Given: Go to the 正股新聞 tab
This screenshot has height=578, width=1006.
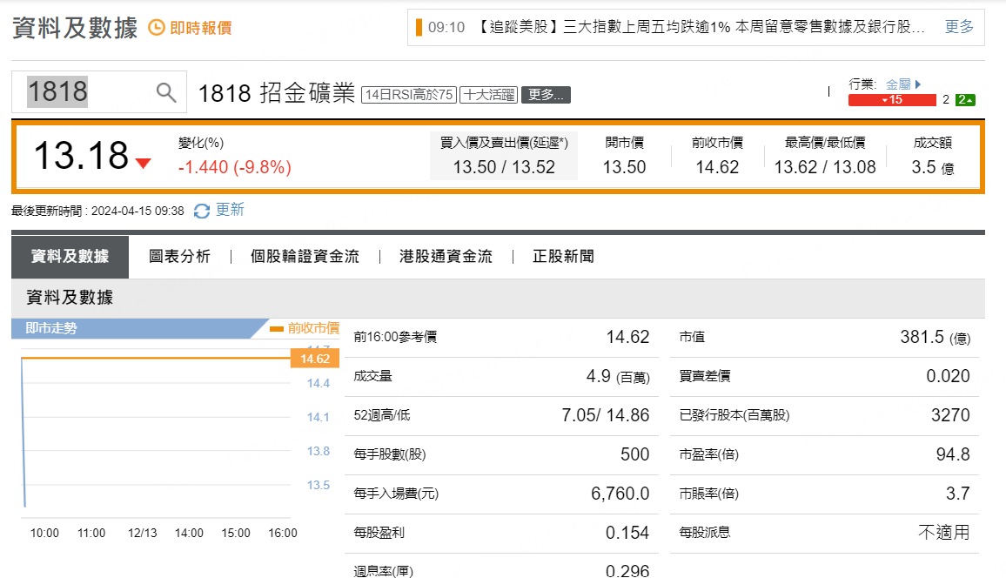Looking at the screenshot, I should tap(563, 257).
